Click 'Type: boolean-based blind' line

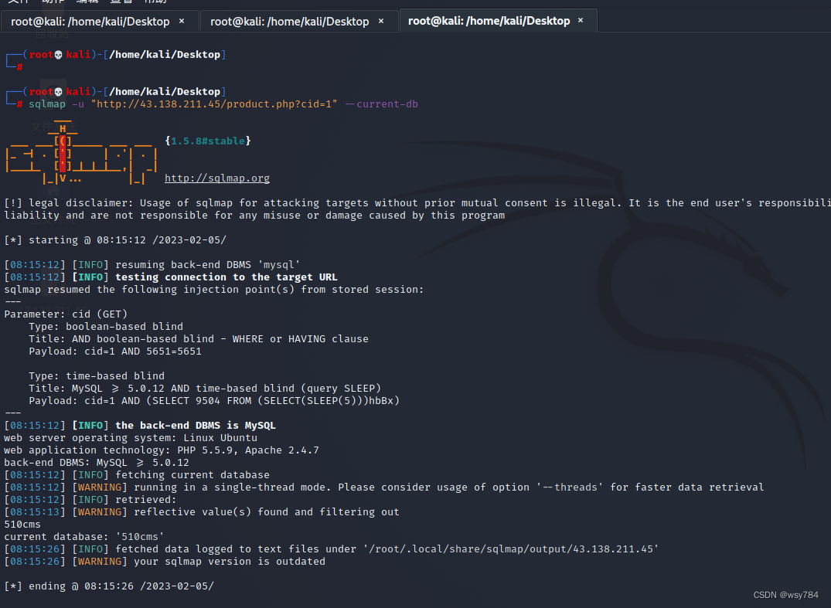tap(106, 327)
